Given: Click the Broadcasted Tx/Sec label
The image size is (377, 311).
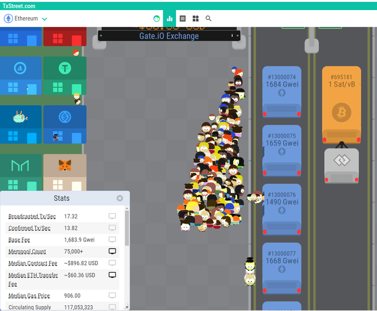Looking at the screenshot, I should 32,216.
